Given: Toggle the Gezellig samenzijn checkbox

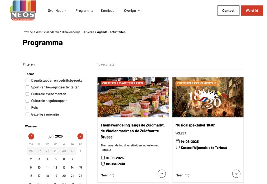Looking at the screenshot, I should (x=27, y=114).
